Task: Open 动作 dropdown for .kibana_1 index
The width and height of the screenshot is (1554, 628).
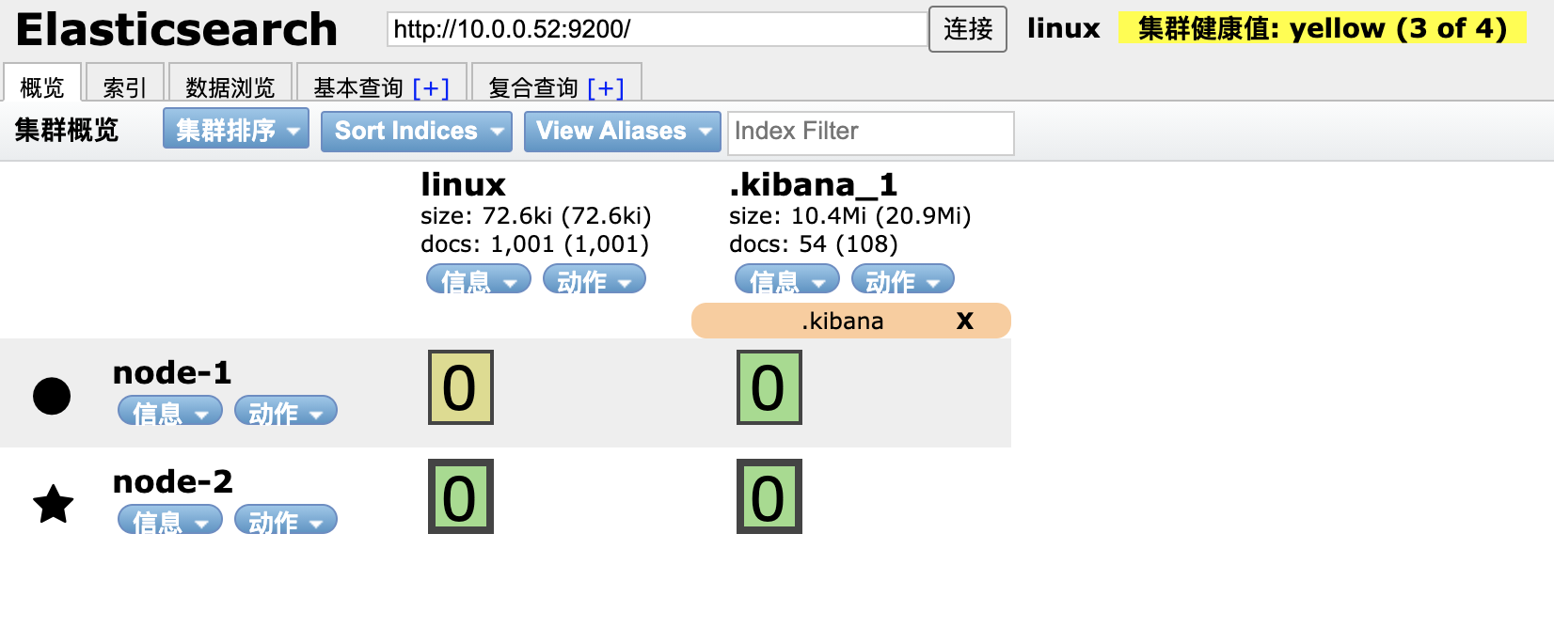Action: [x=902, y=280]
